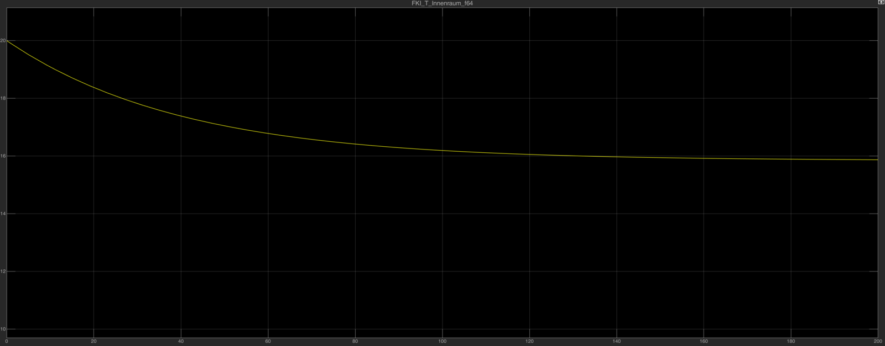Image resolution: width=885 pixels, height=346 pixels.
Task: Click the maximize axes icon in top-right corner
Action: pos(881,3)
